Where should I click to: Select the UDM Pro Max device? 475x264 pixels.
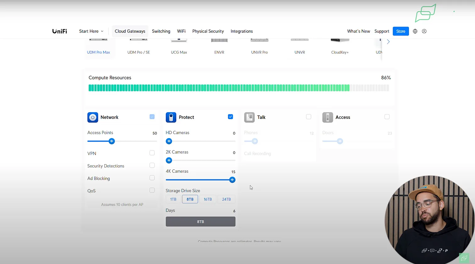pos(98,46)
